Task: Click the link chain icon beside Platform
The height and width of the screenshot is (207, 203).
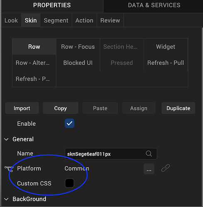Action: pyautogui.click(x=166, y=168)
